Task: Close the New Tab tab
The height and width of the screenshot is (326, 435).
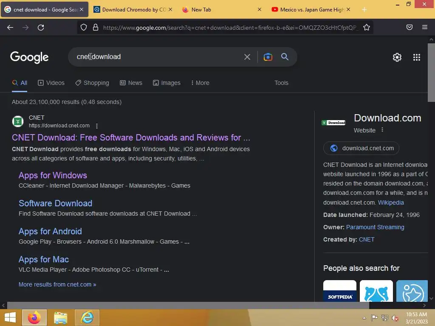Action: [259, 9]
